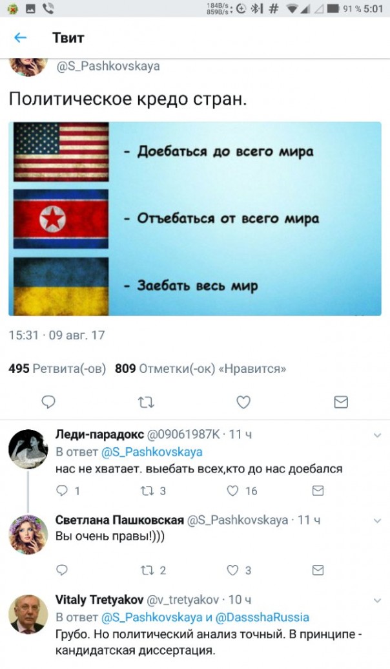The height and width of the screenshot is (669, 390).
Task: Share main tweet via direct message
Action: click(341, 402)
